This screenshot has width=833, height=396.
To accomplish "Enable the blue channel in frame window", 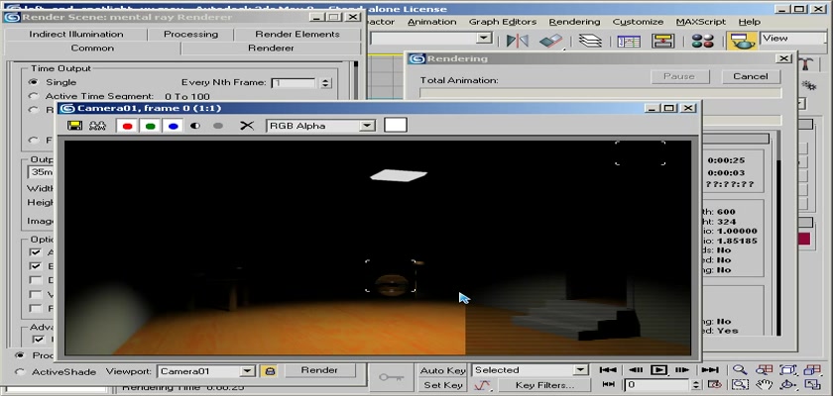I will click(174, 126).
